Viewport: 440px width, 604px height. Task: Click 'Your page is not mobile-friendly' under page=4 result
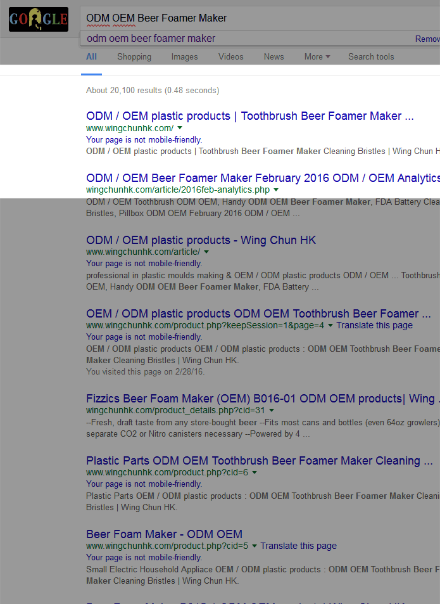(144, 337)
